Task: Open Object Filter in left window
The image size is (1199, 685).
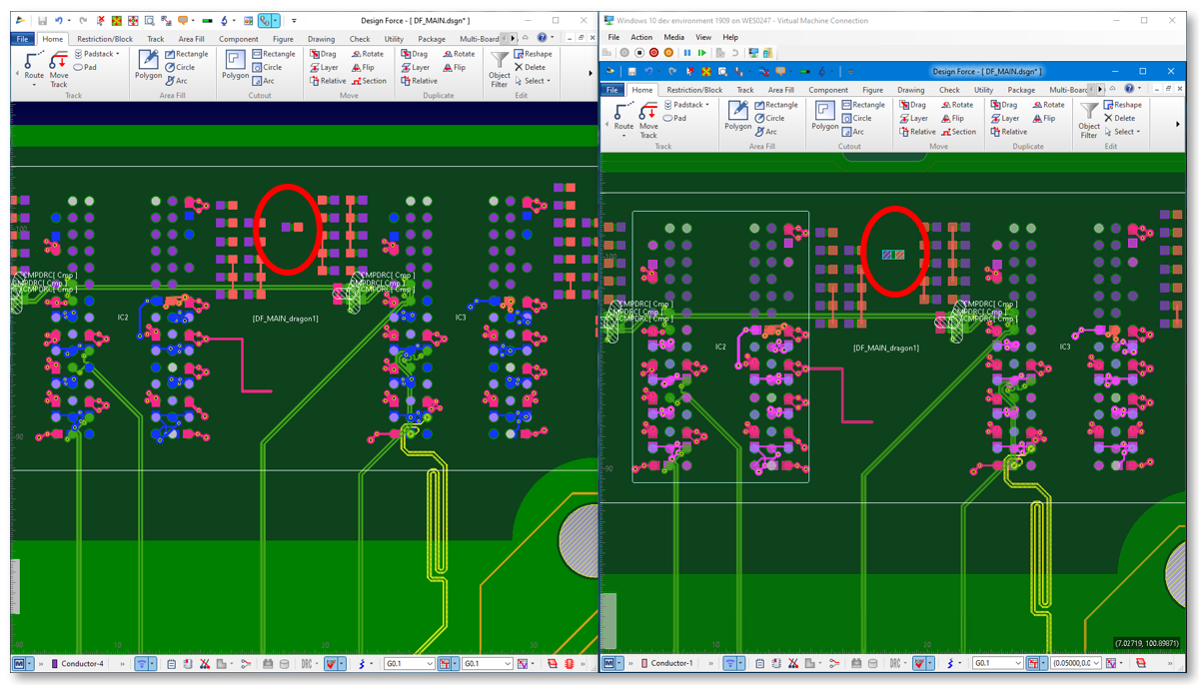Action: 500,69
